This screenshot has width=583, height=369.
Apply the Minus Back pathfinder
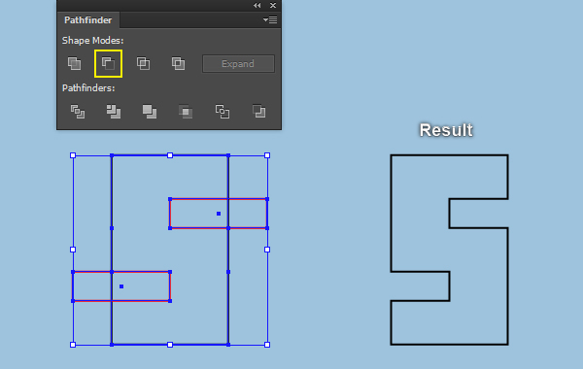coord(258,111)
